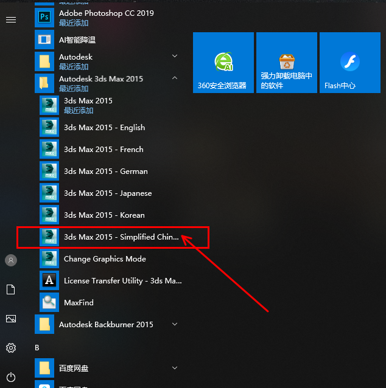Expand the 百度网盘 folder
This screenshot has height=388, width=386.
point(175,368)
